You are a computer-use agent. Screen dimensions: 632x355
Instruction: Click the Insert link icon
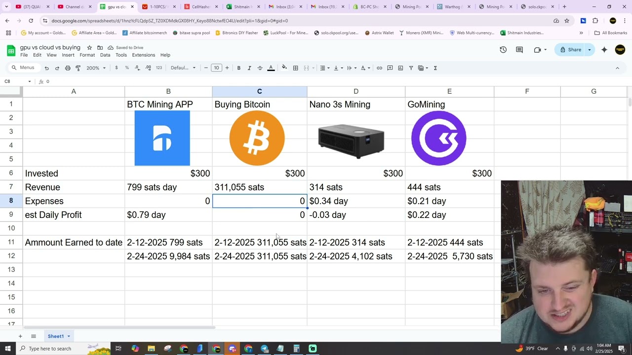pos(379,68)
